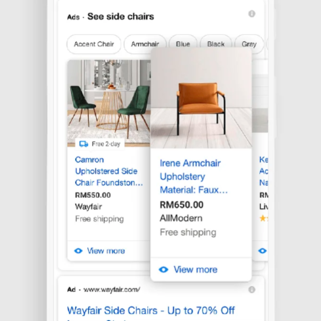Click the star rating on the partial card

(x=264, y=218)
